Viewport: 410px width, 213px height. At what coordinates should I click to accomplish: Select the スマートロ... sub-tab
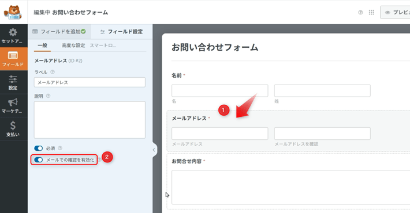coord(103,45)
